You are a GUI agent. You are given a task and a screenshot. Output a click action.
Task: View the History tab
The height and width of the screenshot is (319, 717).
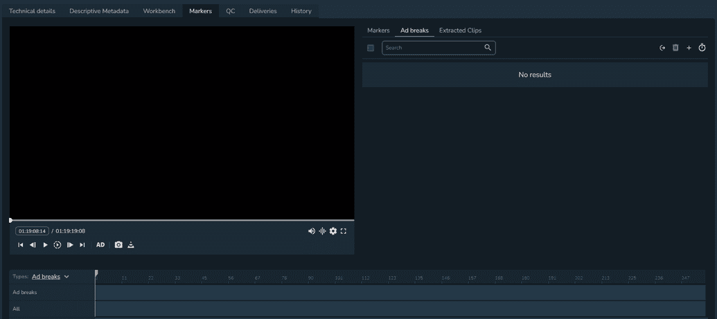pos(301,11)
